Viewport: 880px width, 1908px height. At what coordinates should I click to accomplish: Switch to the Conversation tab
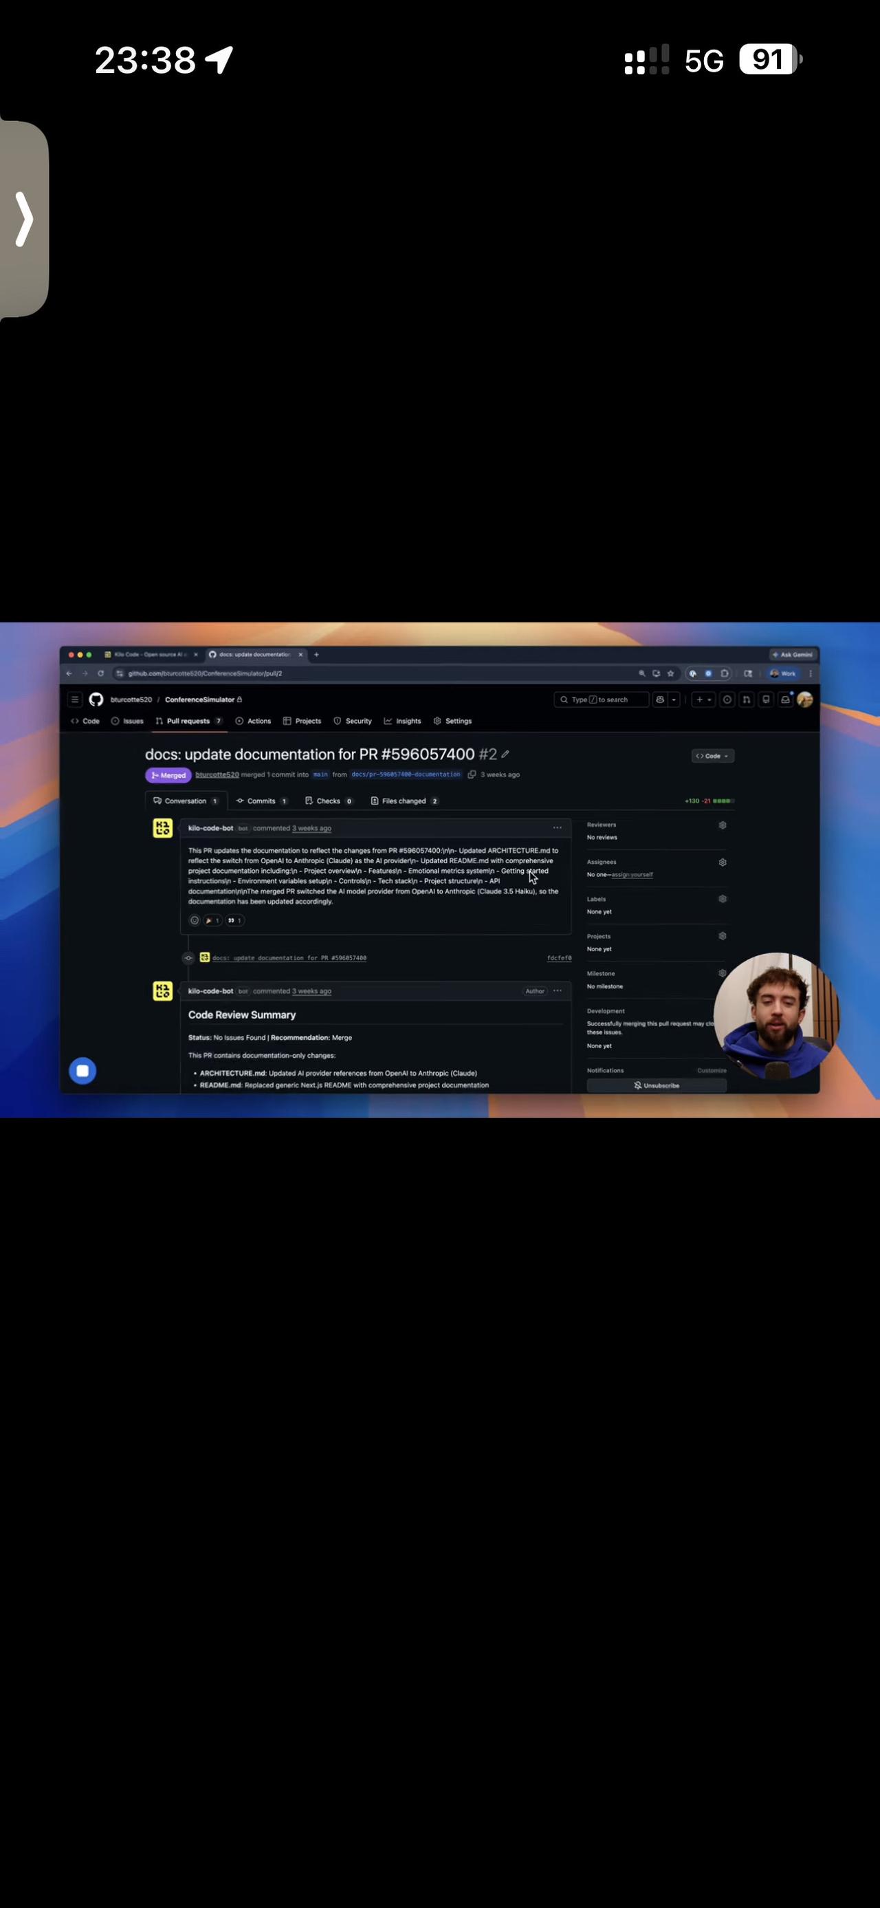(186, 801)
